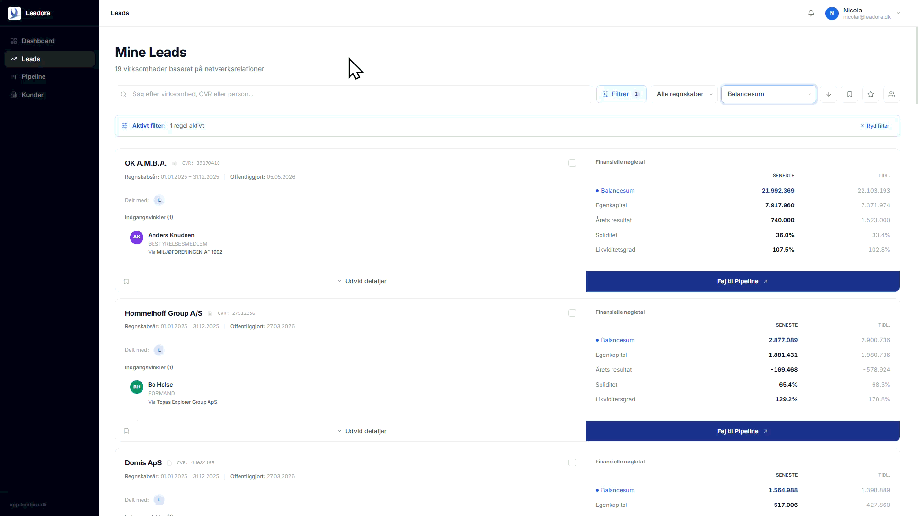This screenshot has width=918, height=516.
Task: Click the AK avatar for Anders Knudsen
Action: (137, 237)
